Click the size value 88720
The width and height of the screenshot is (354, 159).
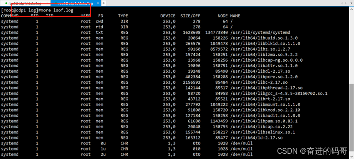(x=194, y=93)
